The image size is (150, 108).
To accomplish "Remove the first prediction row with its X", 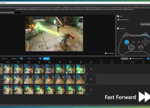I will pyautogui.click(x=91, y=69).
